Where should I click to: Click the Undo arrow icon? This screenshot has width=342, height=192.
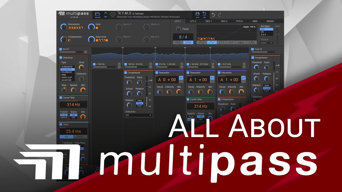point(213,15)
